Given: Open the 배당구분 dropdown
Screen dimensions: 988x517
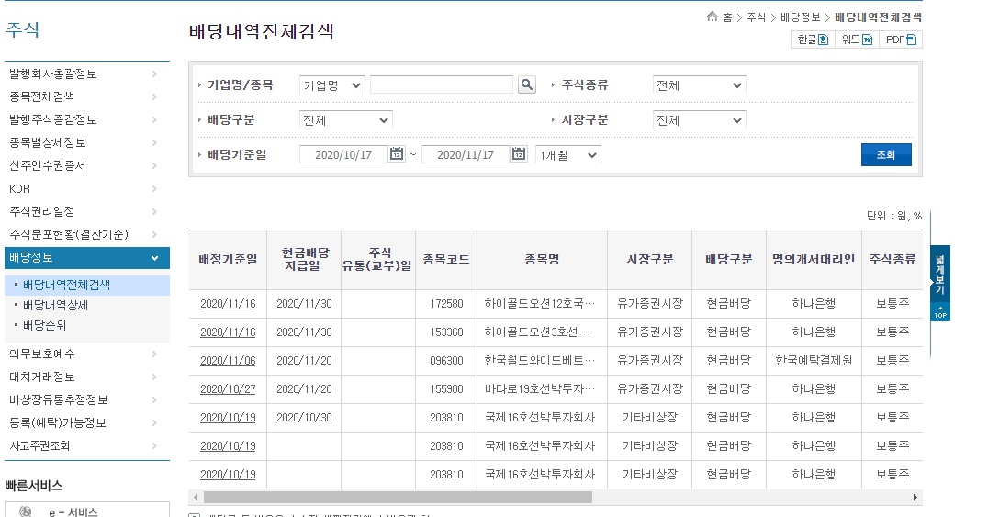Looking at the screenshot, I should [x=345, y=119].
